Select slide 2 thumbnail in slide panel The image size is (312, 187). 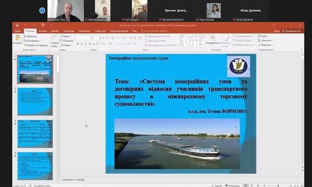[x=35, y=102]
